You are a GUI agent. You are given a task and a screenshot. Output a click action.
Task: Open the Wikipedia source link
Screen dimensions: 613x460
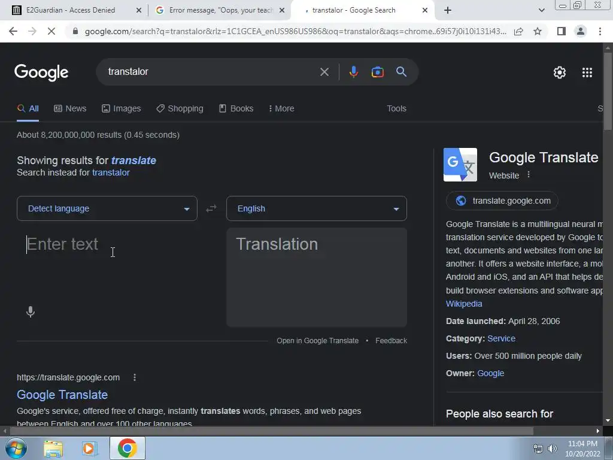464,304
